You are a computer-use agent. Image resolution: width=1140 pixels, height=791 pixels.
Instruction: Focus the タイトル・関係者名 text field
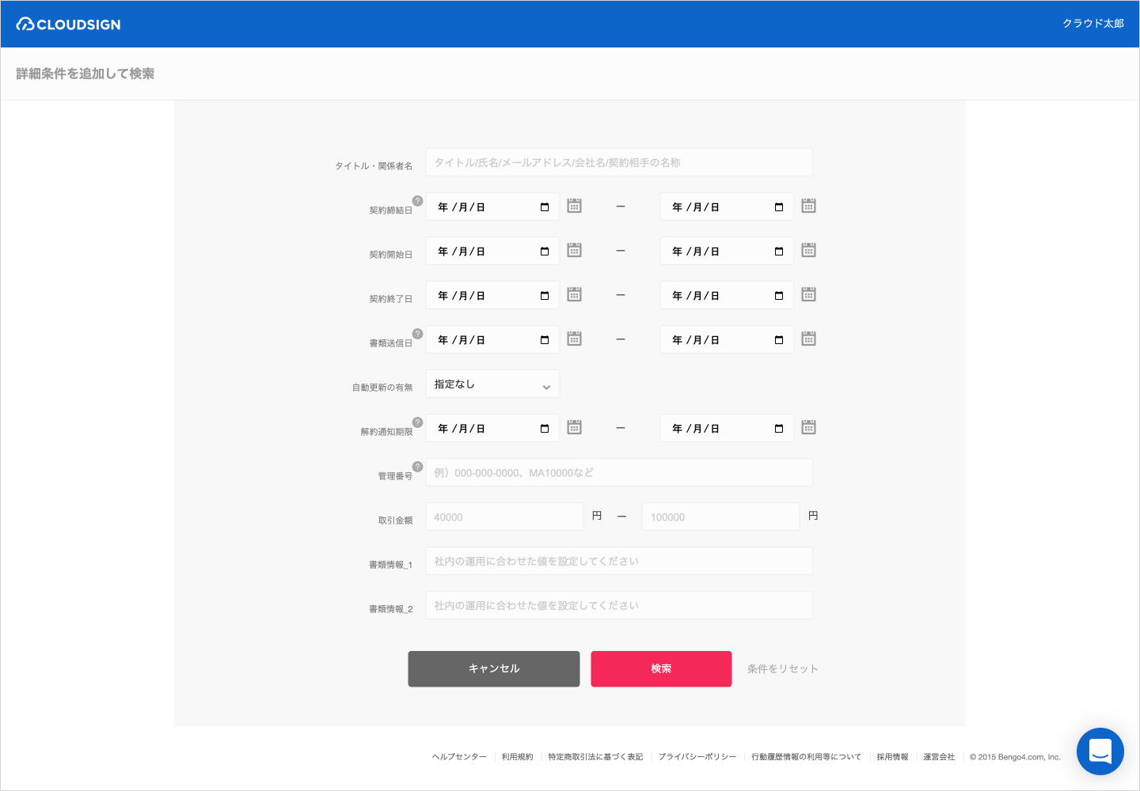coord(619,162)
